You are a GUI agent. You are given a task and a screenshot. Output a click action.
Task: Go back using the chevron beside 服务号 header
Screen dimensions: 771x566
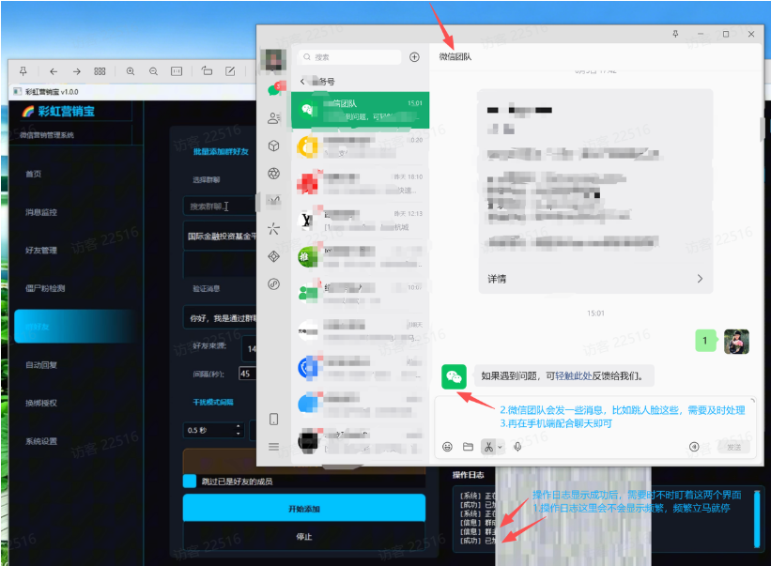(302, 81)
